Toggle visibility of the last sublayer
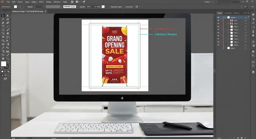Image resolution: width=256 pixels, height=139 pixels. pos(218,45)
